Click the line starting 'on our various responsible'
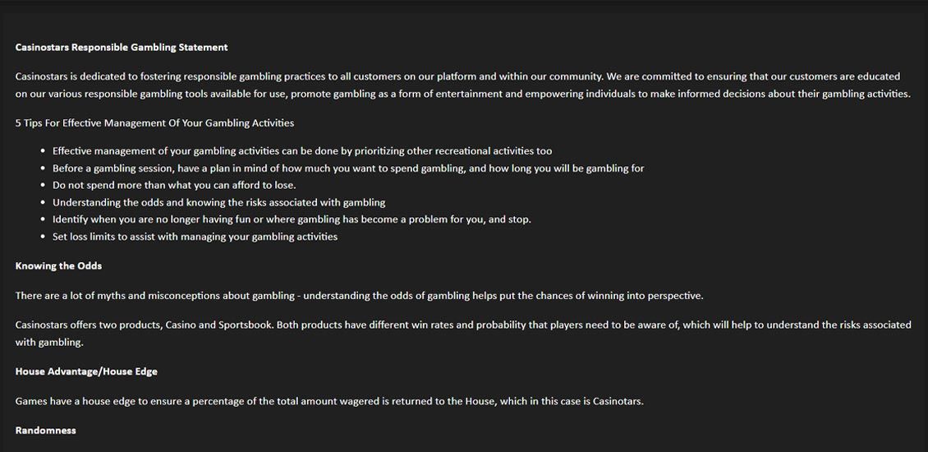 (x=462, y=94)
